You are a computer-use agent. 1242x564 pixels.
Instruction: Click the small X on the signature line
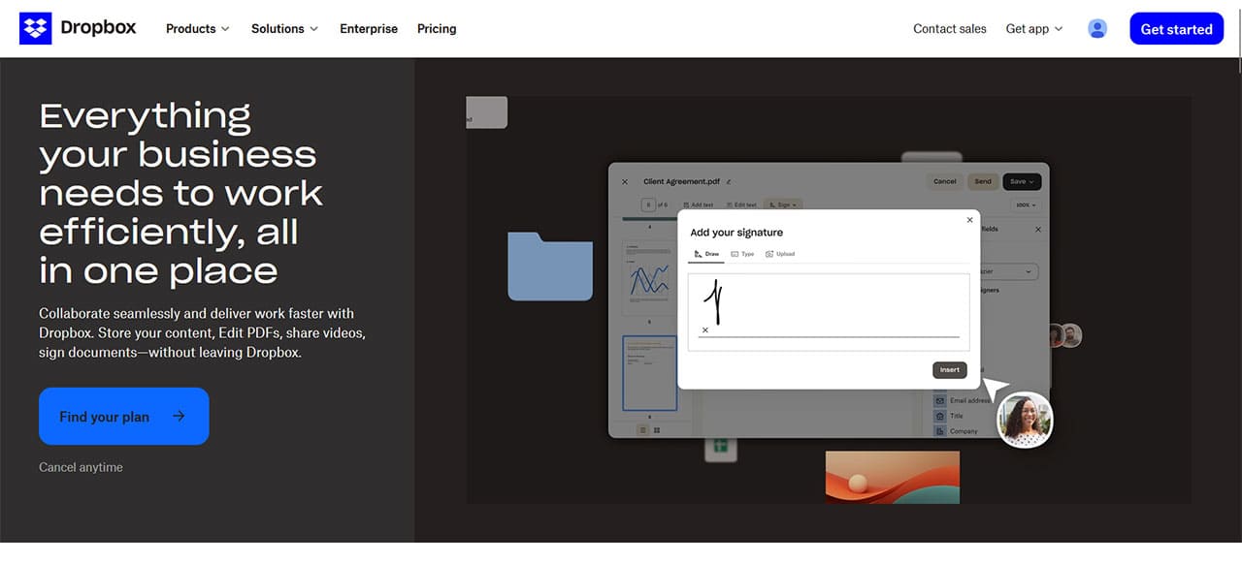[x=704, y=330]
